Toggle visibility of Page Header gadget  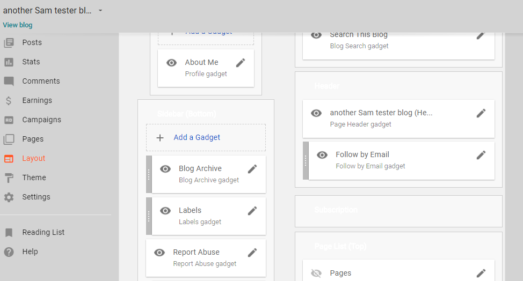316,113
